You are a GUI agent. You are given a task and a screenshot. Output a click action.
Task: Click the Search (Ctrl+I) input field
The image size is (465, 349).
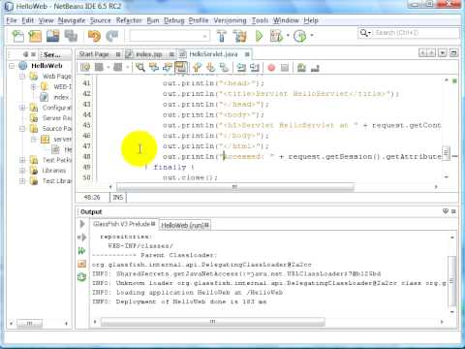tap(417, 33)
